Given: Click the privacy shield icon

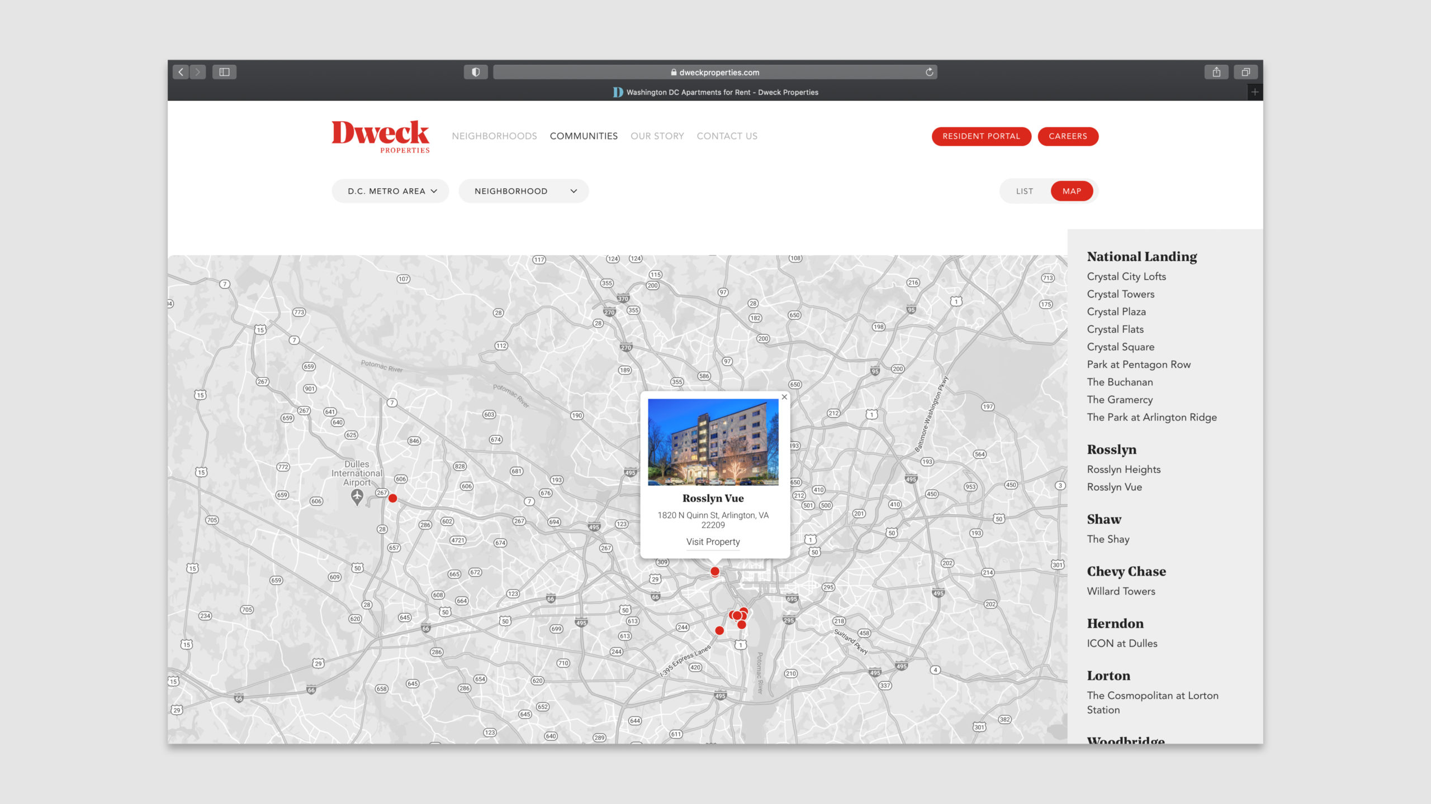Looking at the screenshot, I should pos(476,72).
